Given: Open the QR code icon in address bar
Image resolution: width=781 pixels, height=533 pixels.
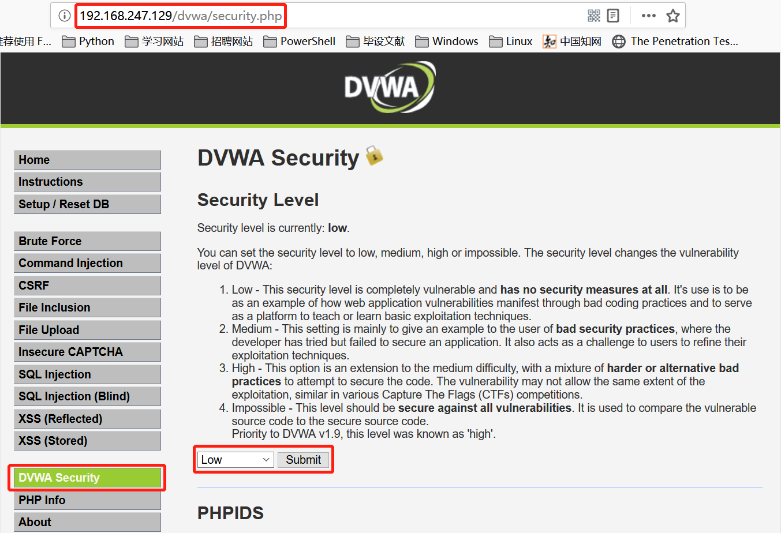Looking at the screenshot, I should pyautogui.click(x=594, y=16).
